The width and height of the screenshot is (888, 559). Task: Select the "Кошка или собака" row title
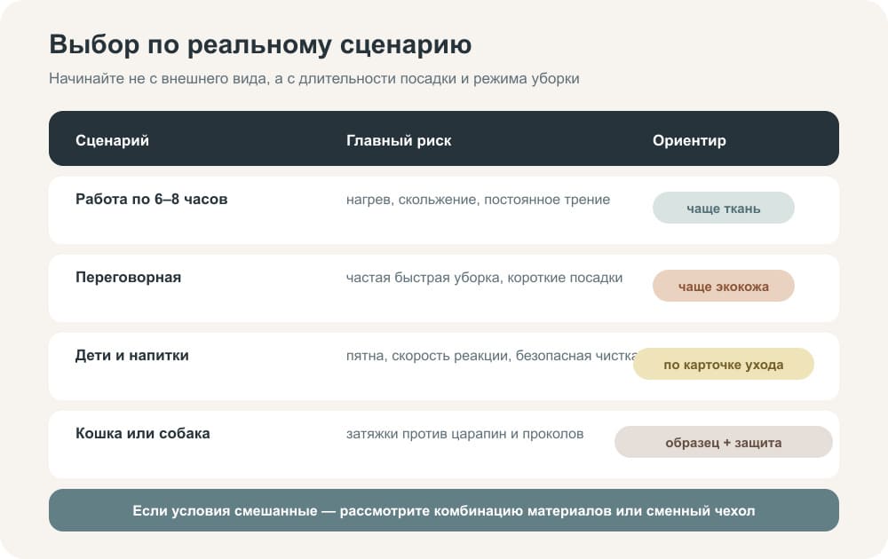[x=143, y=433]
